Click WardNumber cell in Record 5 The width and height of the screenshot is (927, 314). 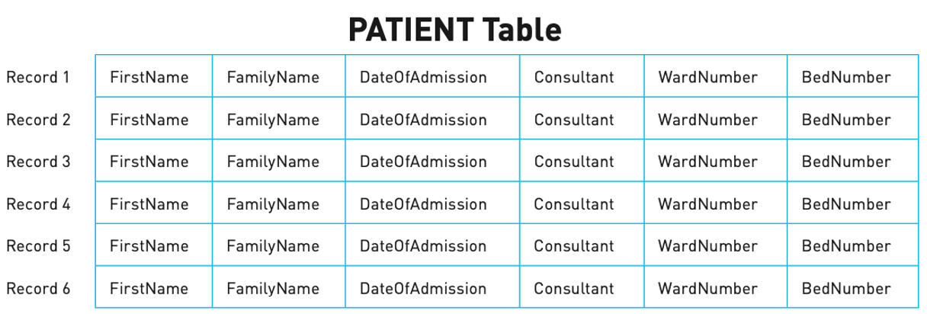click(716, 245)
